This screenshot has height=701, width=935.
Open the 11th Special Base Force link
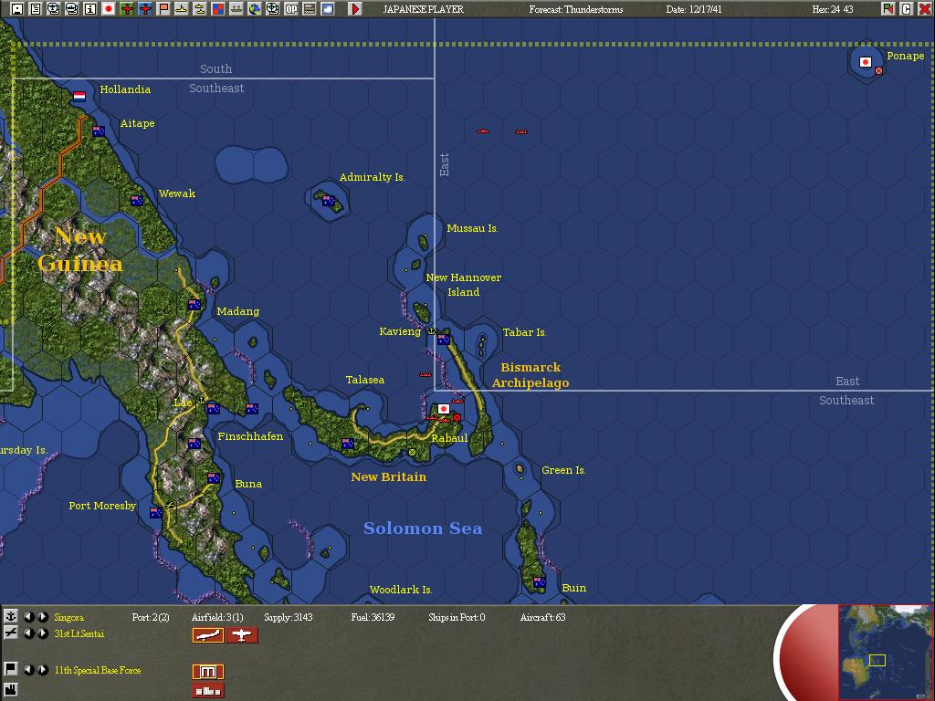tap(97, 670)
